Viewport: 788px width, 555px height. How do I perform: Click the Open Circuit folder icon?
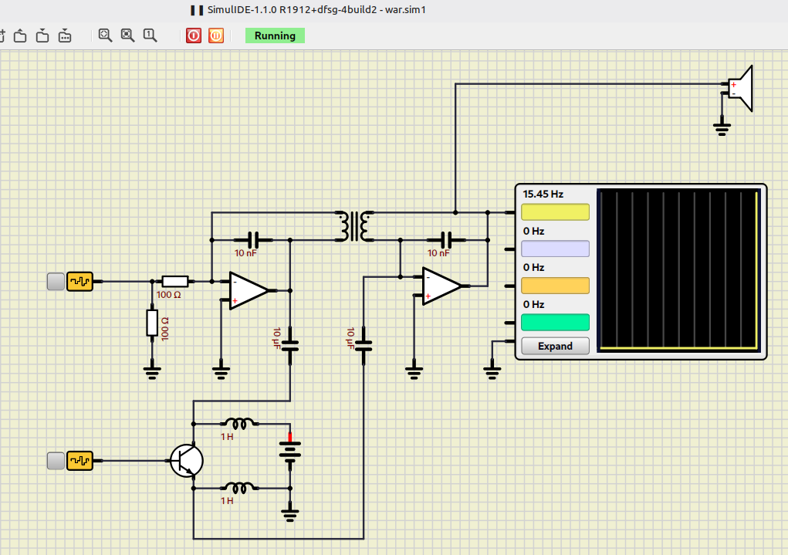coord(20,36)
